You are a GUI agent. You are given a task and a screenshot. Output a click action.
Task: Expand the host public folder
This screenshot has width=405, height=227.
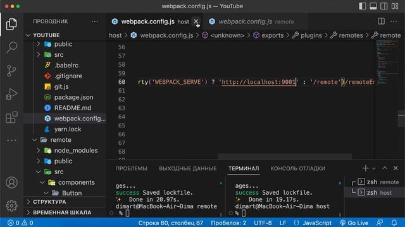63,44
